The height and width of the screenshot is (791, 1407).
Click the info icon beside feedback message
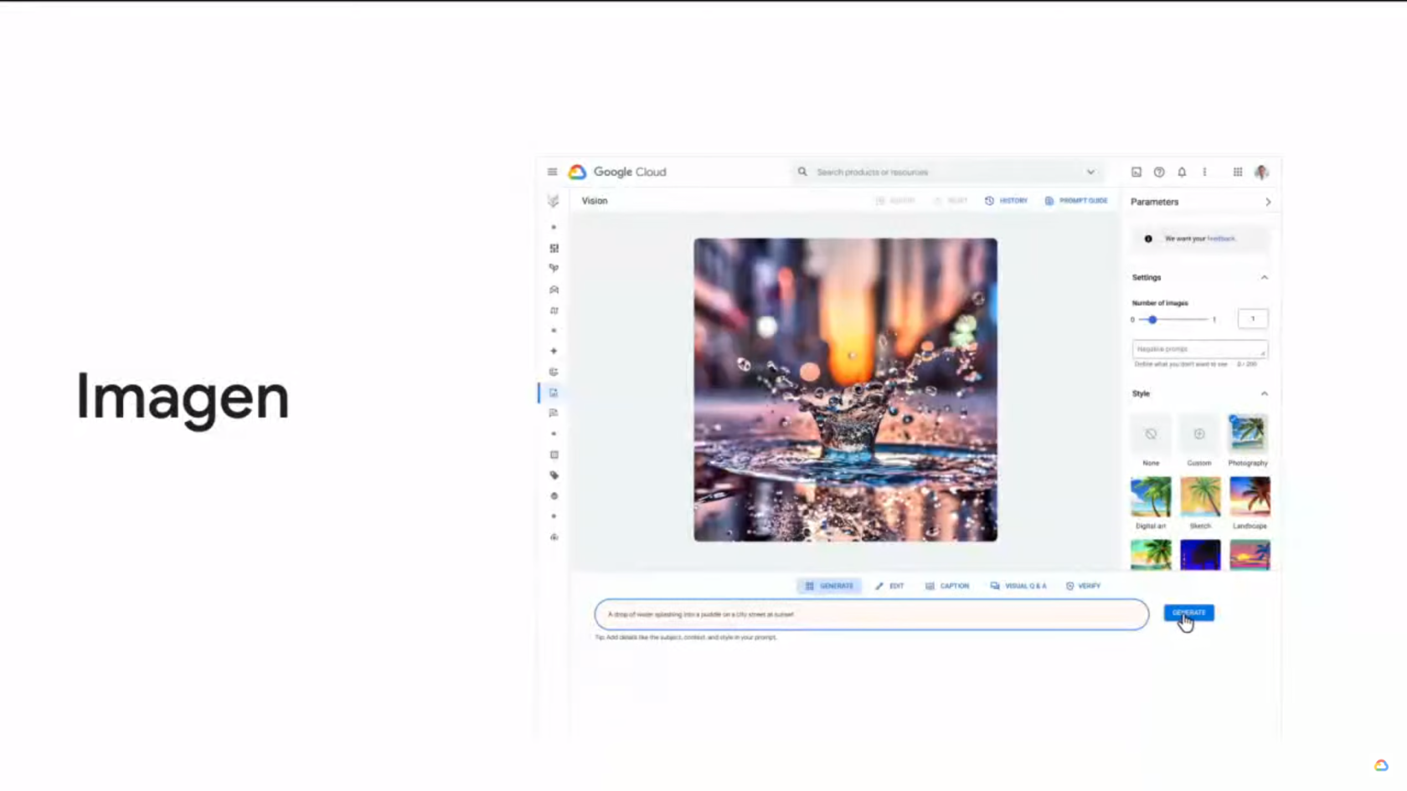1148,239
